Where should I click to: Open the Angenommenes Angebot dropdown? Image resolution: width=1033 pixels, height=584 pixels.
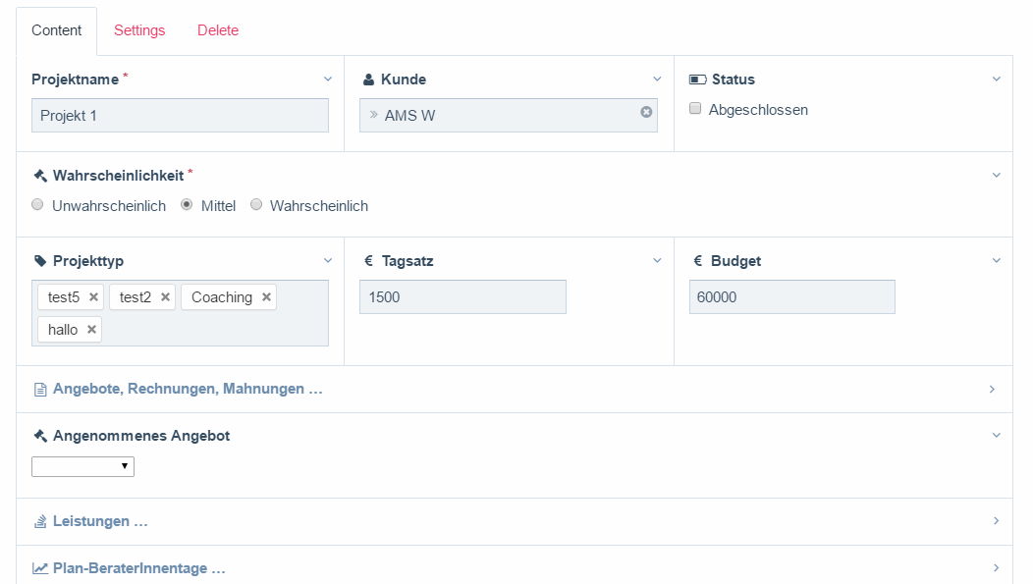click(x=82, y=466)
